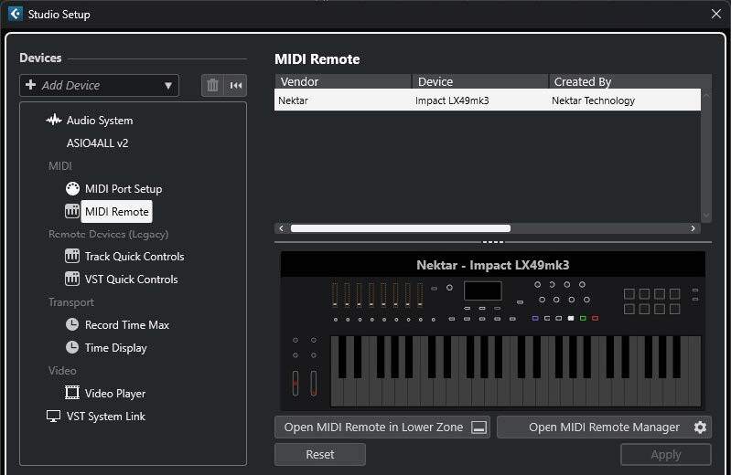Click Open MIDI Remote in Lower Zone

click(382, 427)
